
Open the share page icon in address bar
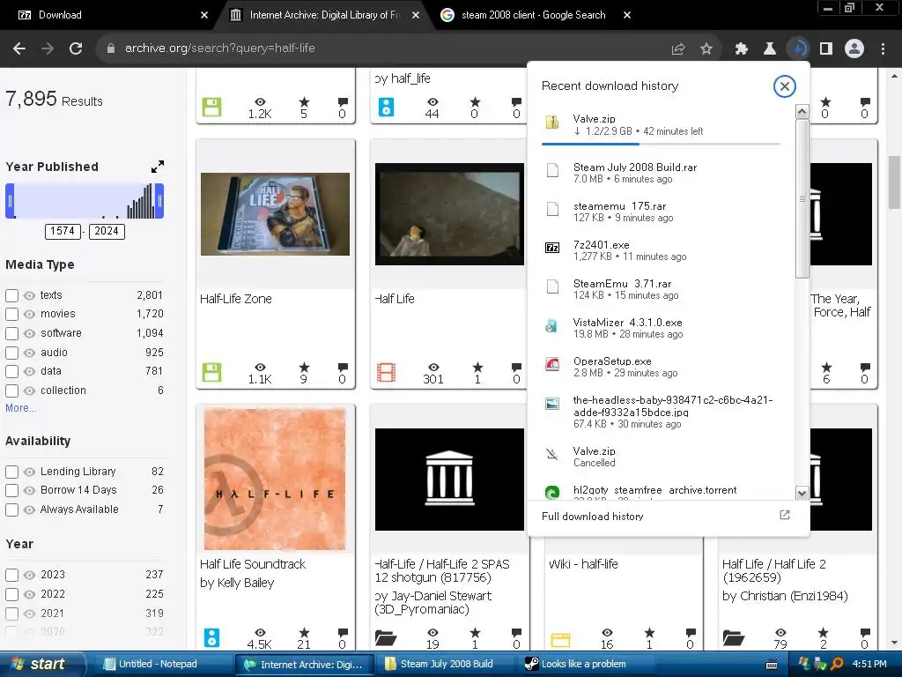(x=678, y=49)
